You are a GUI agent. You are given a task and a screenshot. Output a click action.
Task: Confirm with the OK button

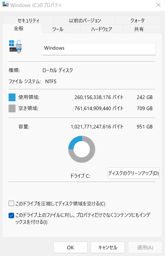click(70, 247)
